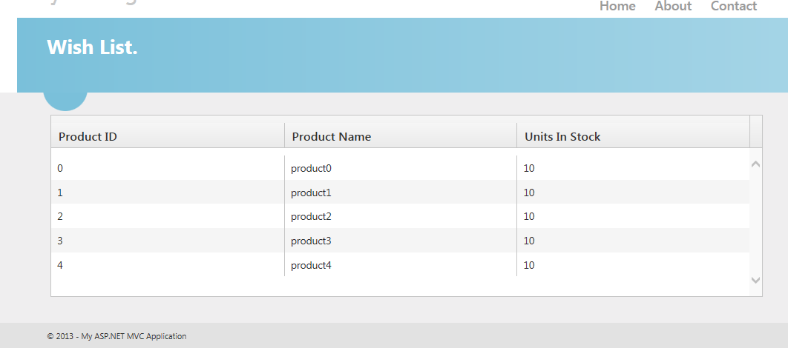788x348 pixels.
Task: Click the product4 name cell
Action: 311,265
